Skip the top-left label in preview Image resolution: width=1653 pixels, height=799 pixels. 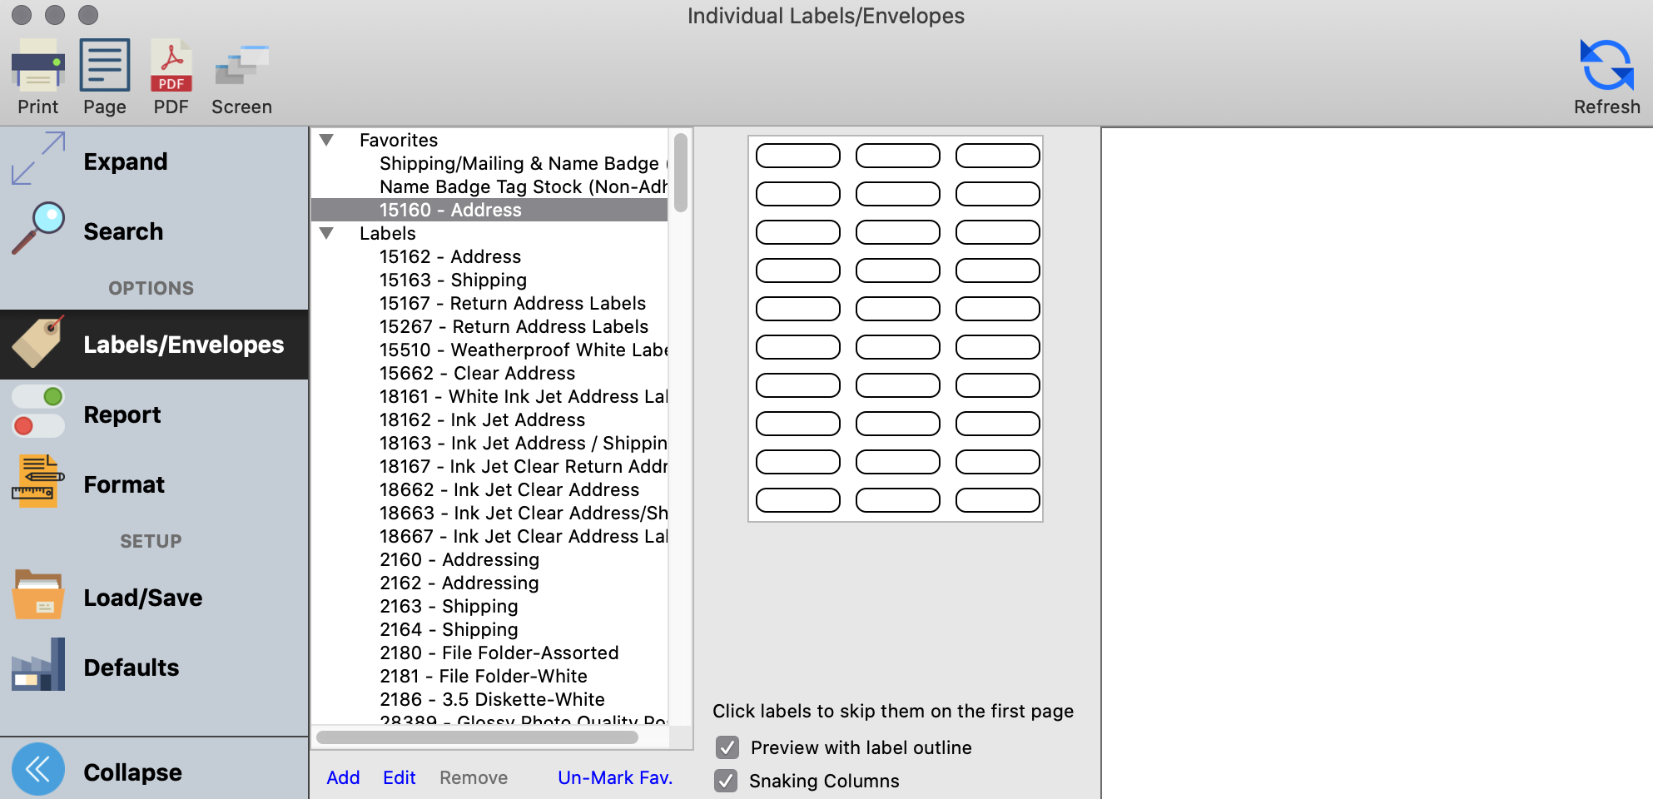click(x=798, y=156)
